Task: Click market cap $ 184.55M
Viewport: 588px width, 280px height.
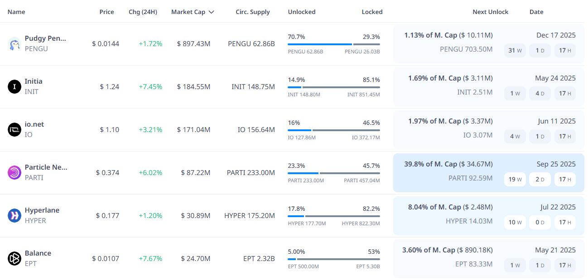Action: (x=194, y=87)
